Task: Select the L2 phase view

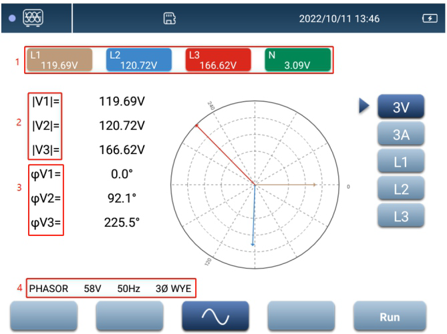Action: [x=400, y=189]
